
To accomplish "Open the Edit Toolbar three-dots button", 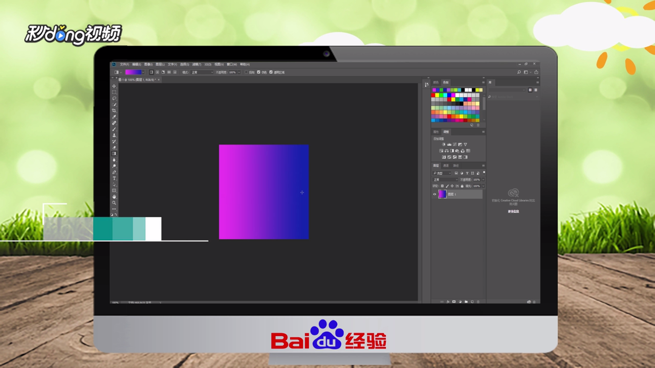I will (114, 209).
